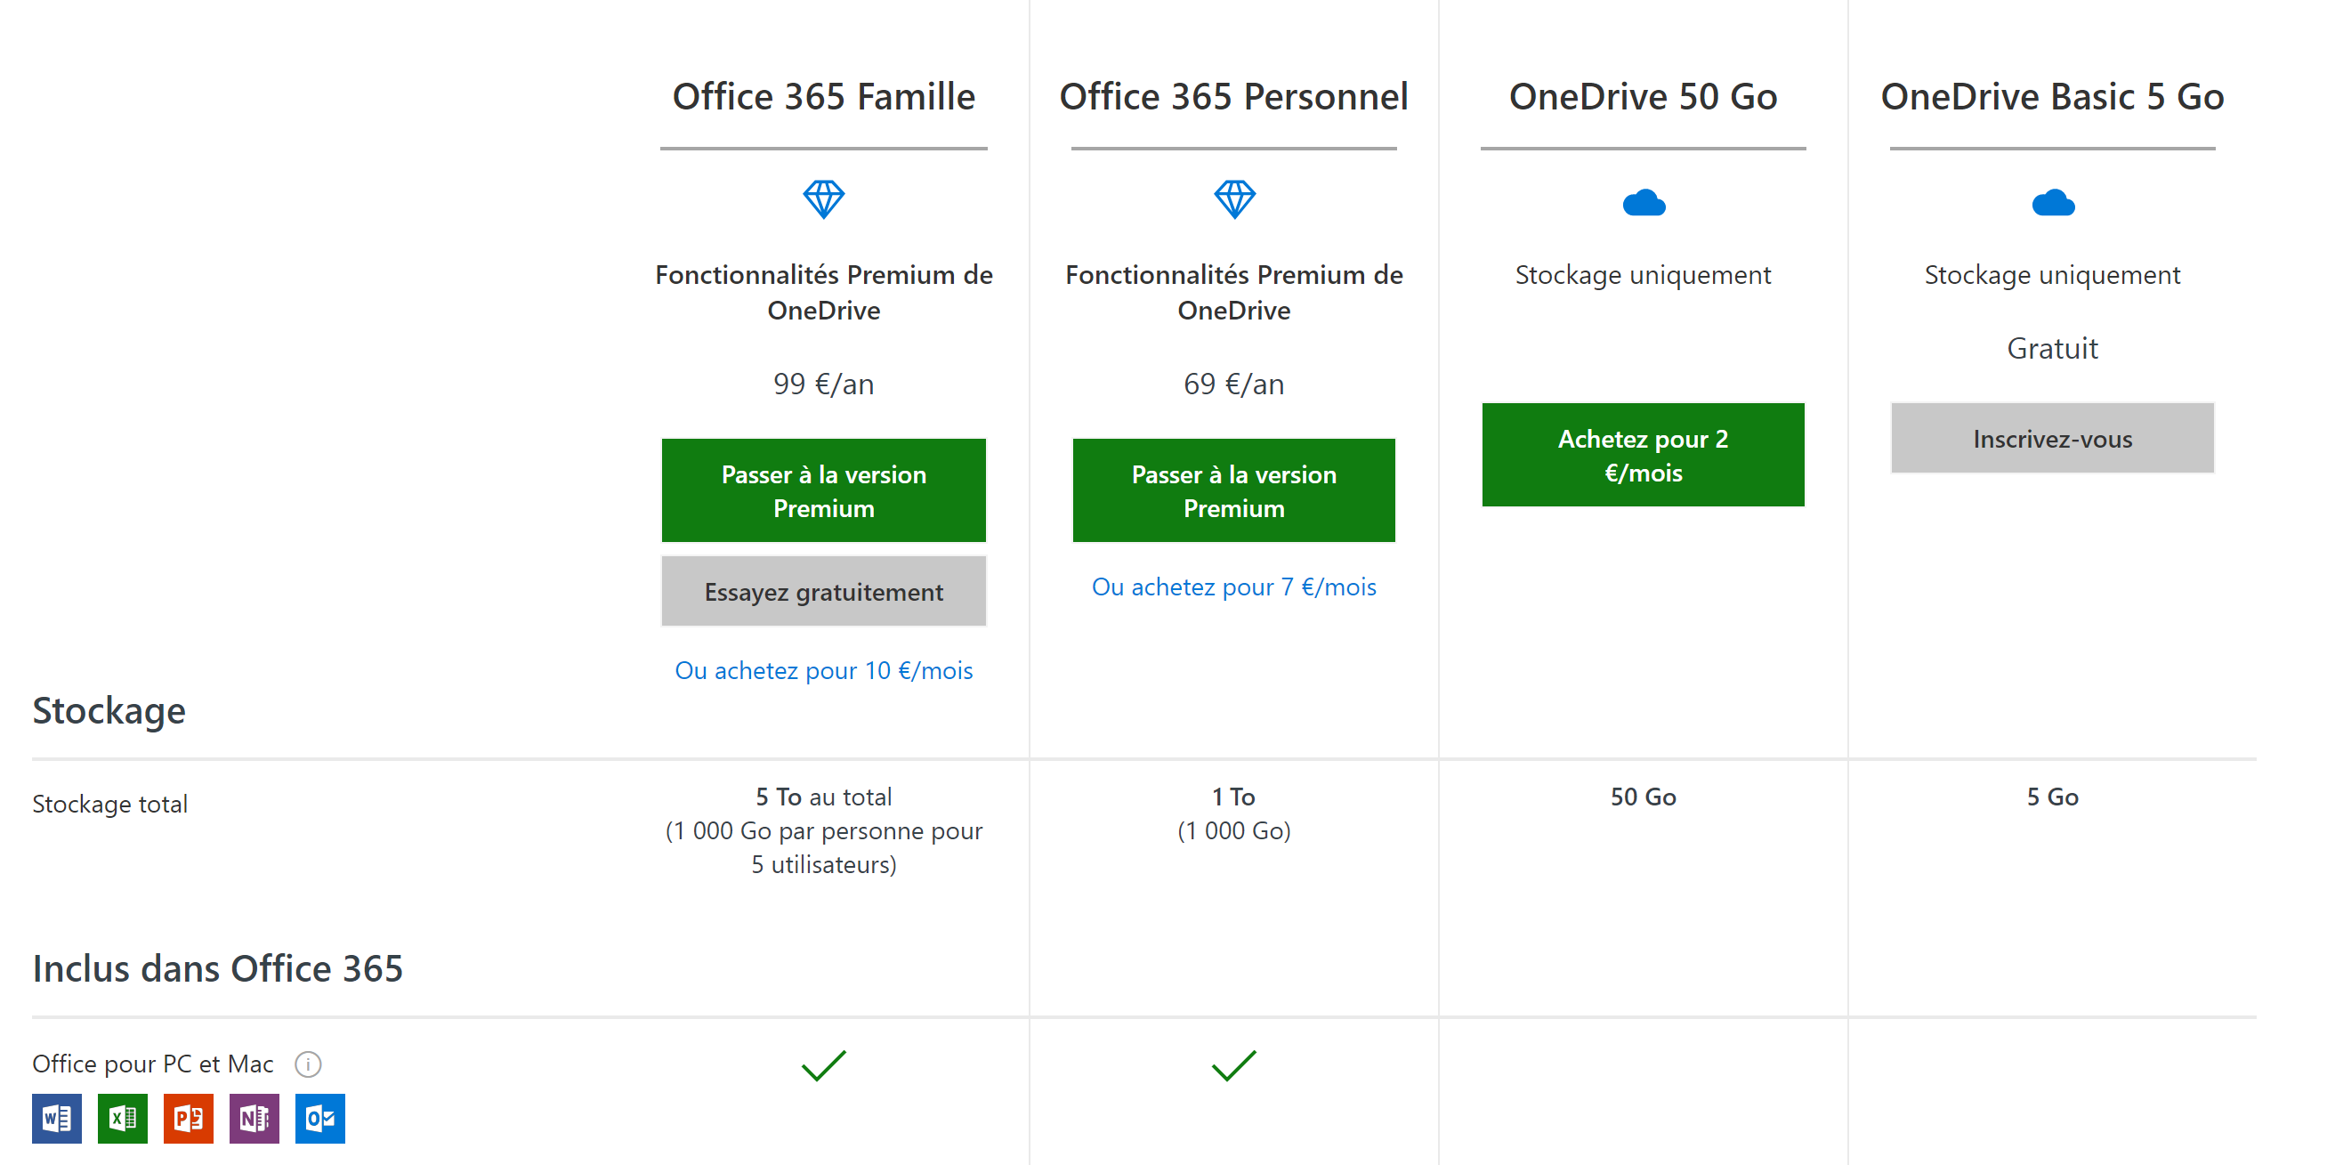Click the Inscrivez-vous button
Viewport: 2327px width, 1165px height.
[x=2052, y=439]
